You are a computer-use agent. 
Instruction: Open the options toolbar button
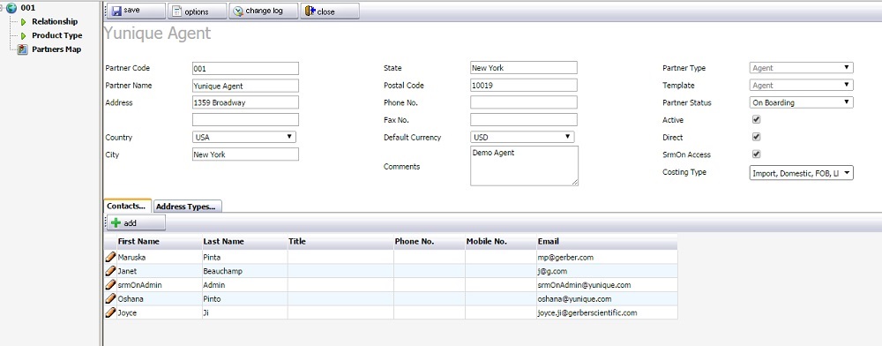(x=197, y=11)
